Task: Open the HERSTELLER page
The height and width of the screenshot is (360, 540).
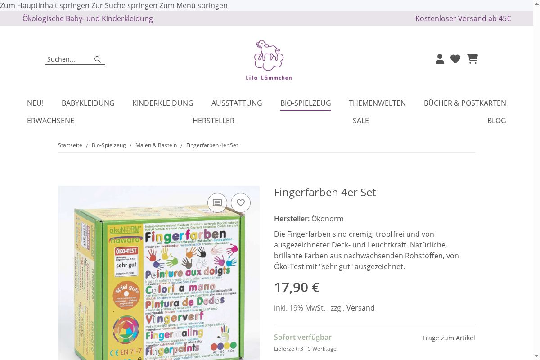Action: (x=213, y=121)
